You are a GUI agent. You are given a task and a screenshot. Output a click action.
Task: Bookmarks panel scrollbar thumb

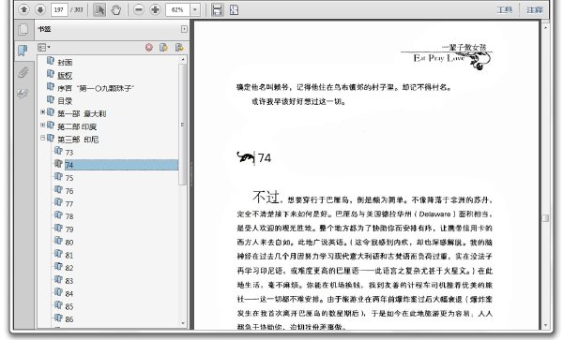click(x=183, y=125)
